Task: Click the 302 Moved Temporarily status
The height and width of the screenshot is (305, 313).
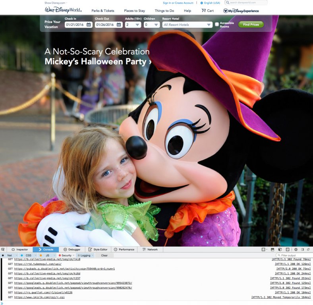Action: pyautogui.click(x=281, y=297)
